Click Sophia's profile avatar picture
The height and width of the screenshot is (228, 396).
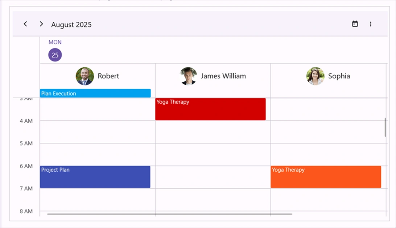pyautogui.click(x=315, y=76)
